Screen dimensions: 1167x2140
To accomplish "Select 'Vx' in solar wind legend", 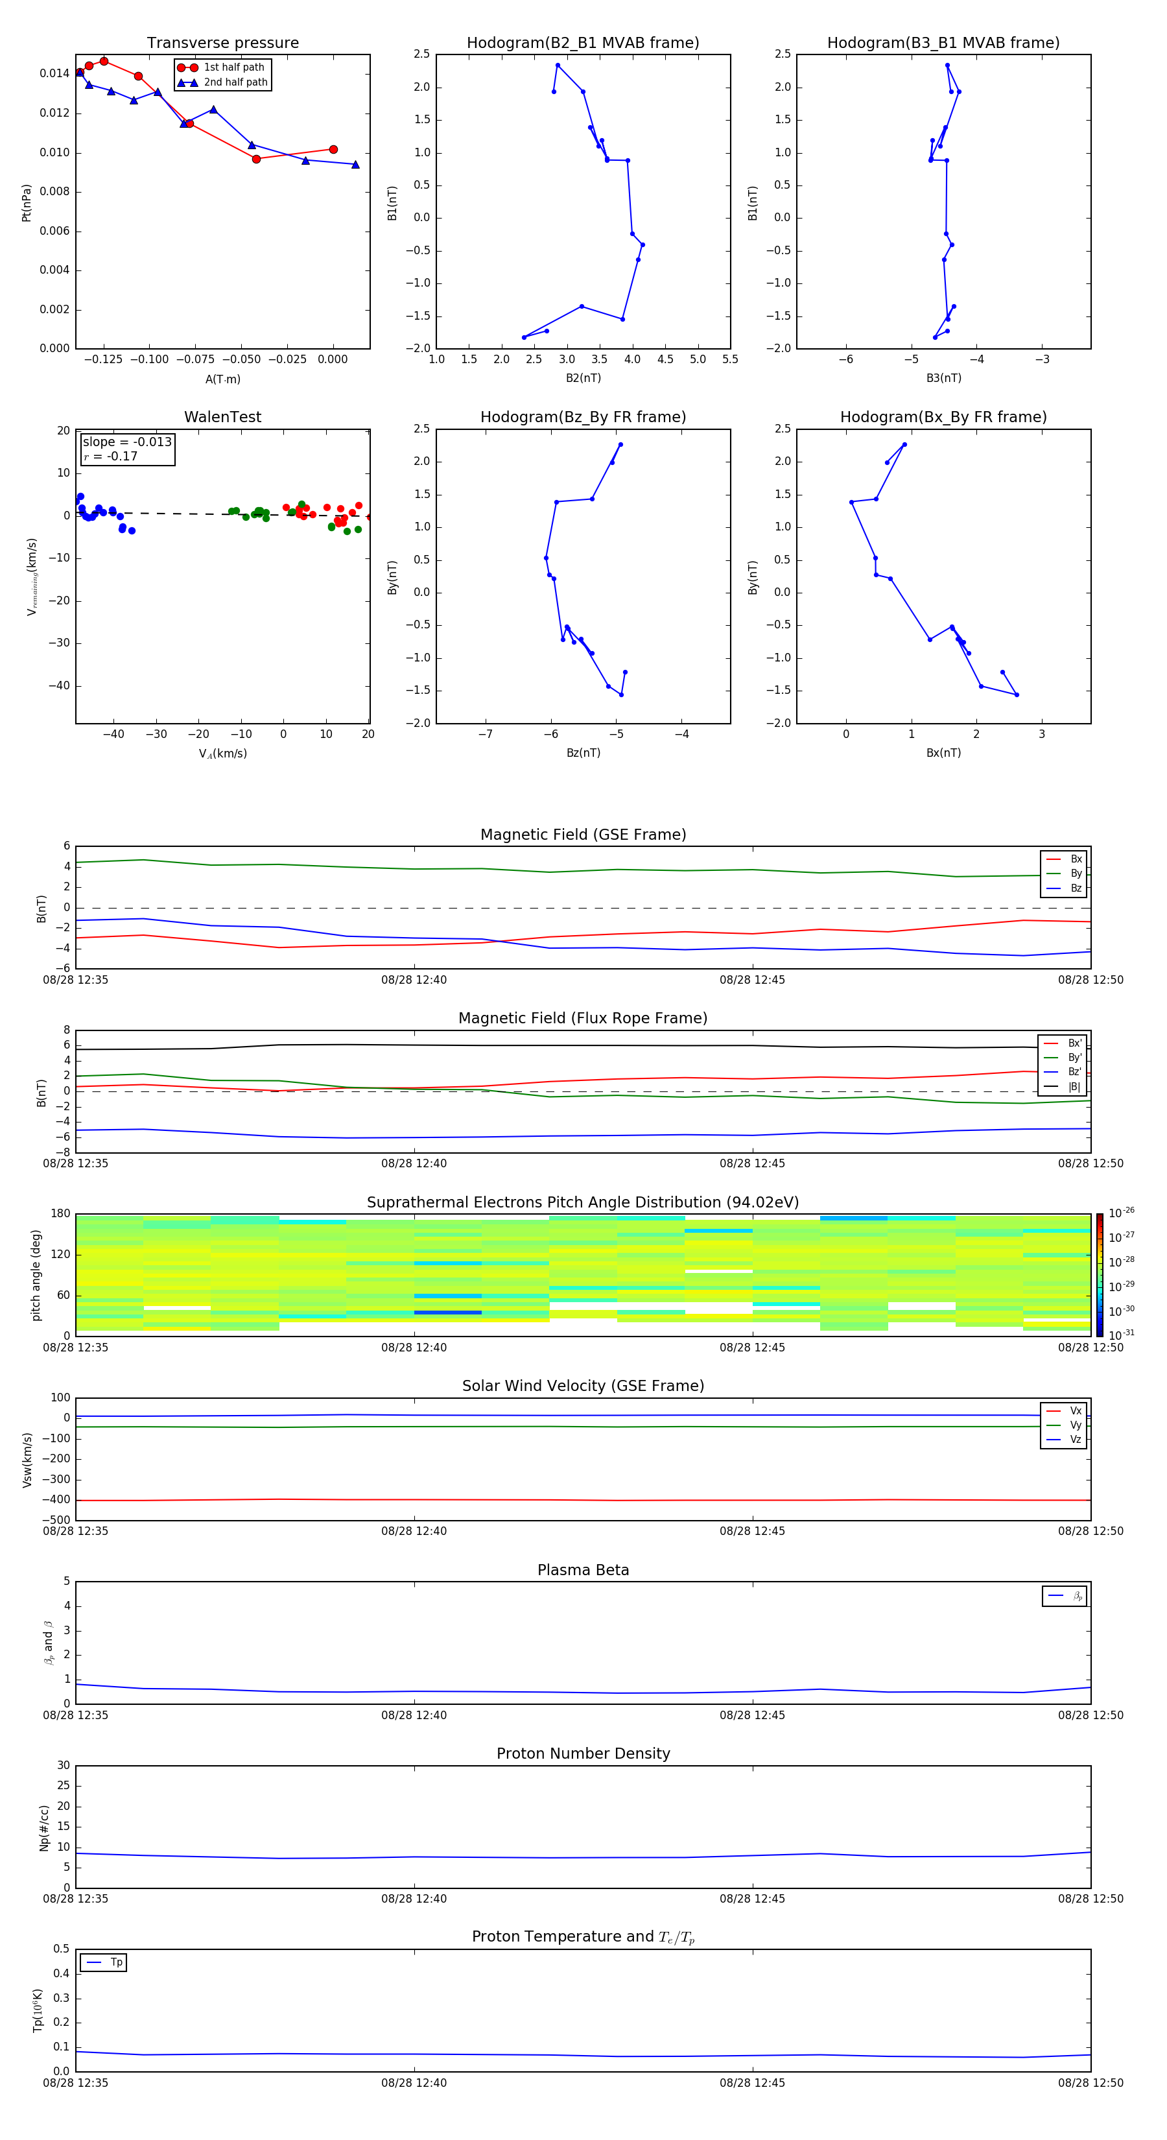I will (x=1064, y=1410).
